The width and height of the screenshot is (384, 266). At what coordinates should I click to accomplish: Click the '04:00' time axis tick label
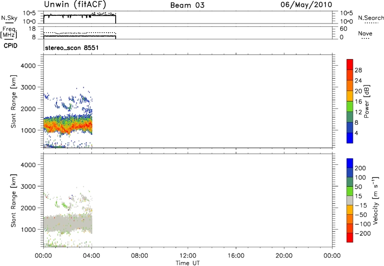click(91, 256)
